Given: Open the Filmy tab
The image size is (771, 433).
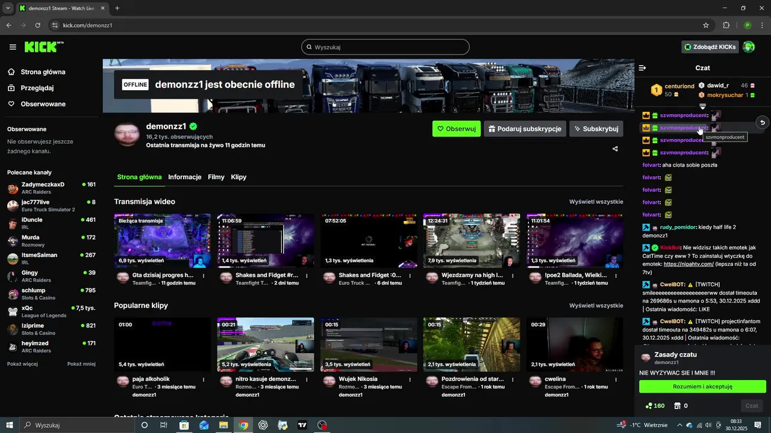Looking at the screenshot, I should pyautogui.click(x=216, y=177).
